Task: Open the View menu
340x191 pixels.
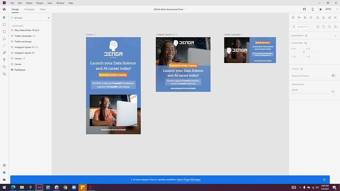Action: [x=50, y=3]
